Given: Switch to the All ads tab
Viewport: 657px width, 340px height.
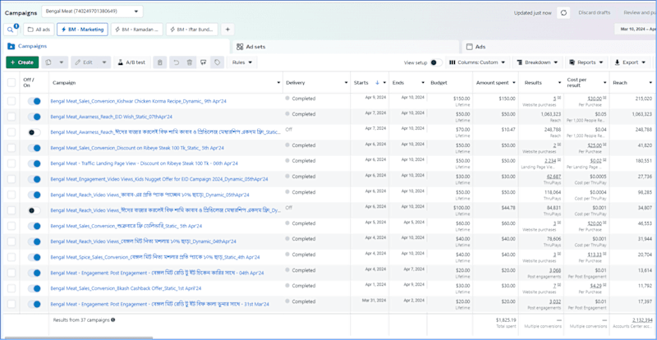Looking at the screenshot, I should pos(39,30).
